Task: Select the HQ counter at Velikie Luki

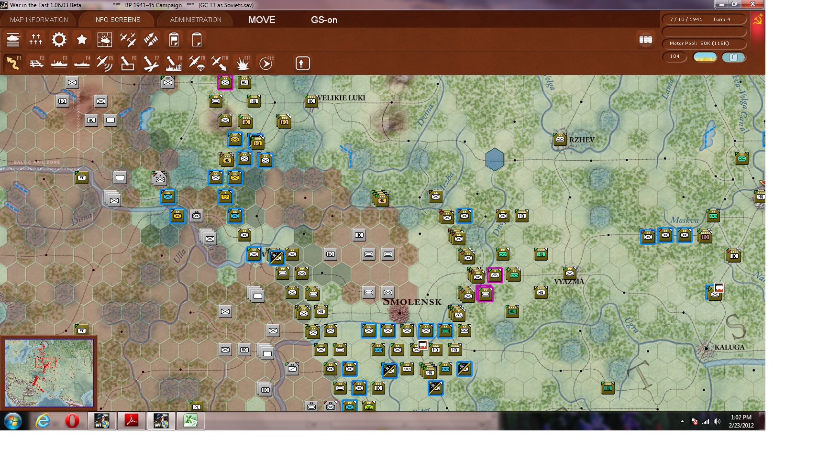Action: click(x=311, y=101)
